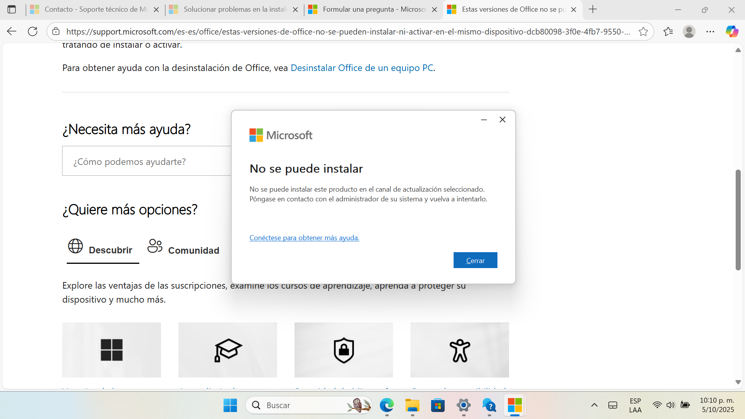Open the touch keyboard tray icon
The height and width of the screenshot is (419, 745).
[613, 405]
